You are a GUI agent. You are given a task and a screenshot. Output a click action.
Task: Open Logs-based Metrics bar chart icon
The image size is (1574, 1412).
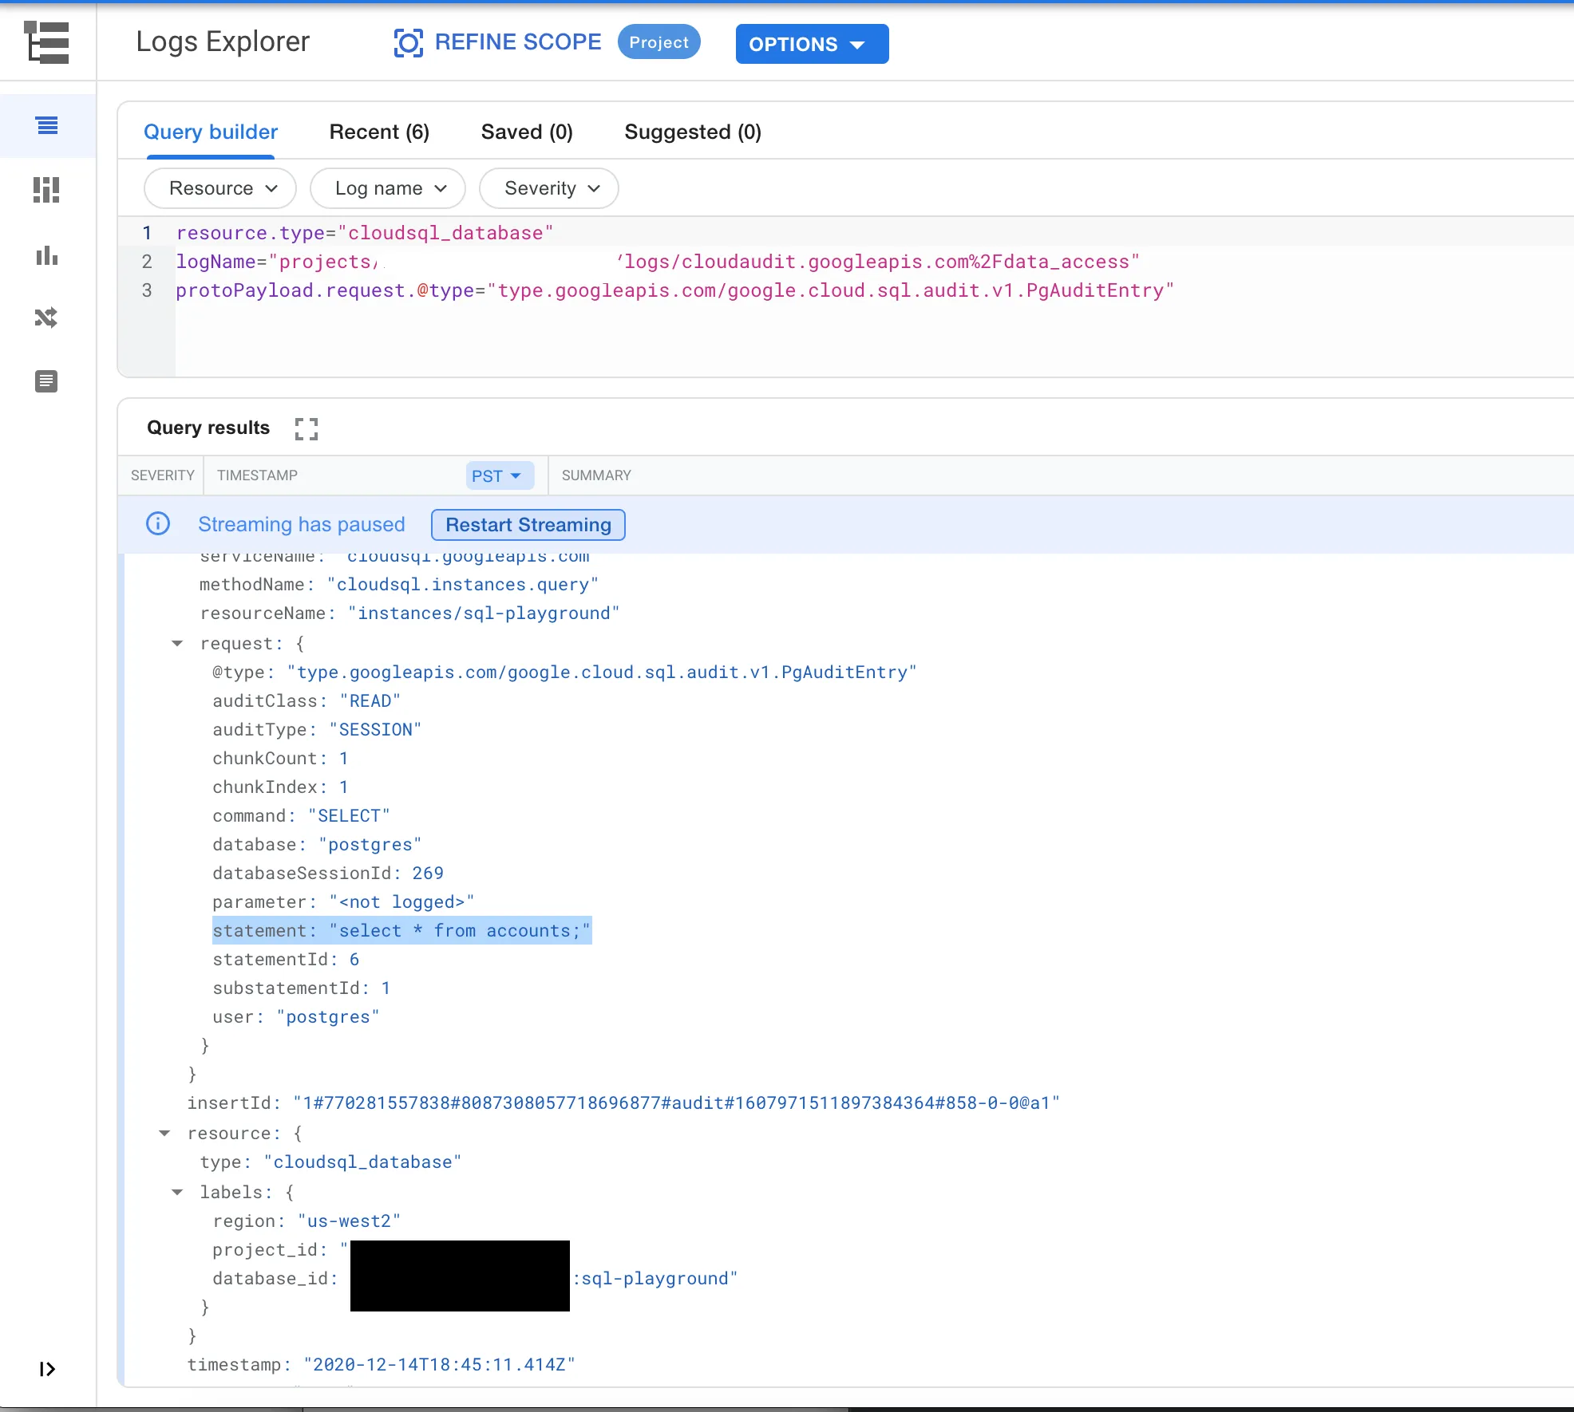click(x=46, y=255)
